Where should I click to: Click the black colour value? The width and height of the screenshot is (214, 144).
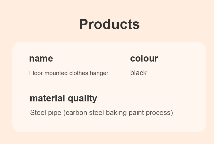click(138, 73)
